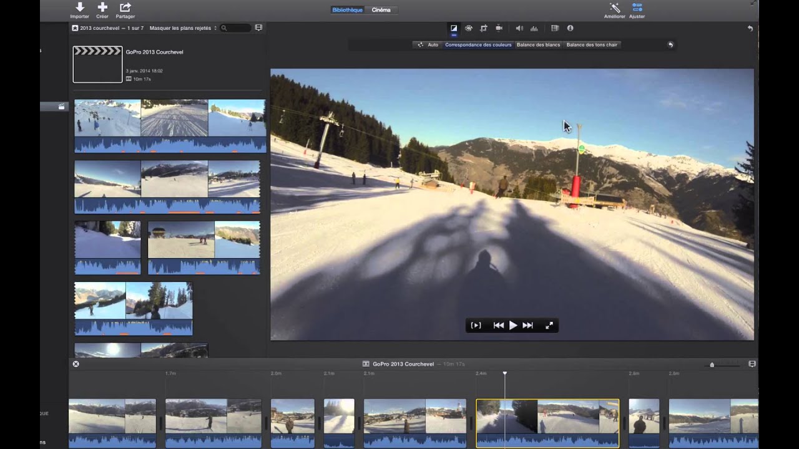Open the color correction palette icon
Viewport: 799px width, 449px height.
click(468, 28)
